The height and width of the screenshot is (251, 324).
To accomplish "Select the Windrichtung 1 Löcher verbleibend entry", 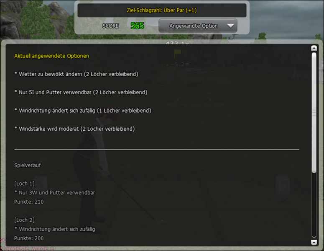I will (83, 111).
